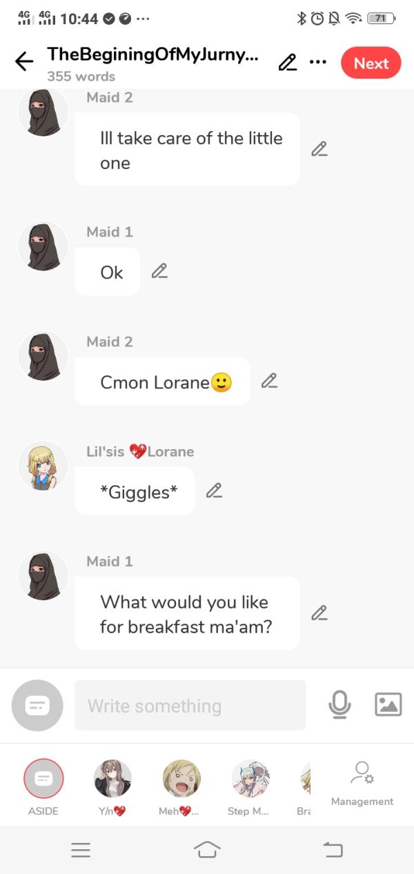This screenshot has width=414, height=874.
Task: Go back using the arrow icon
Action: click(x=24, y=62)
